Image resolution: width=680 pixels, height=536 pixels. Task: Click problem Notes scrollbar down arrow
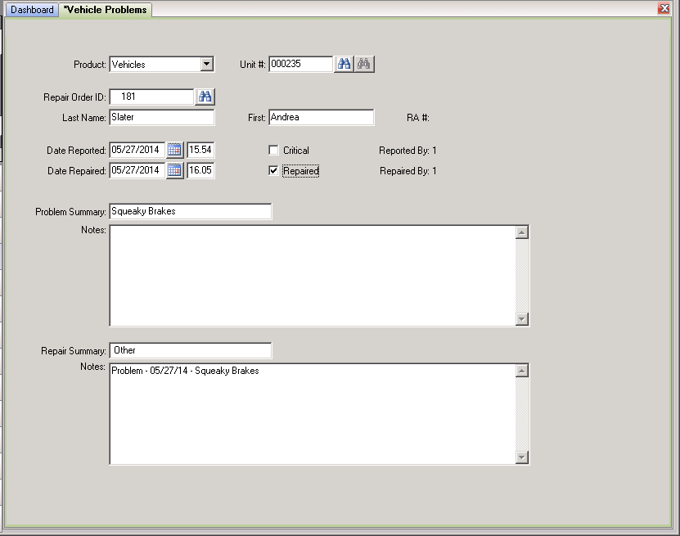pos(522,319)
